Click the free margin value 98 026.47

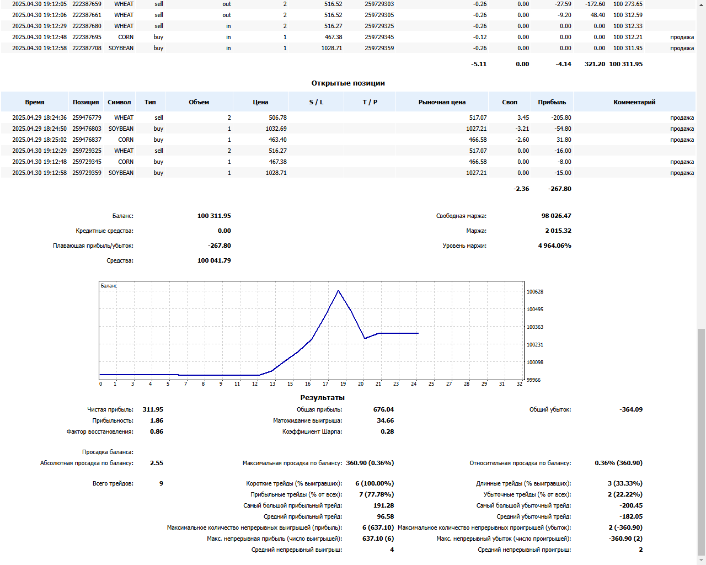556,216
